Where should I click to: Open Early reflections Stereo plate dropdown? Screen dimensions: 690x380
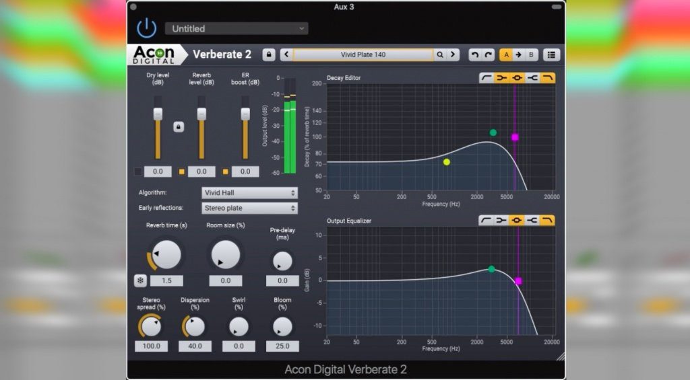(249, 208)
